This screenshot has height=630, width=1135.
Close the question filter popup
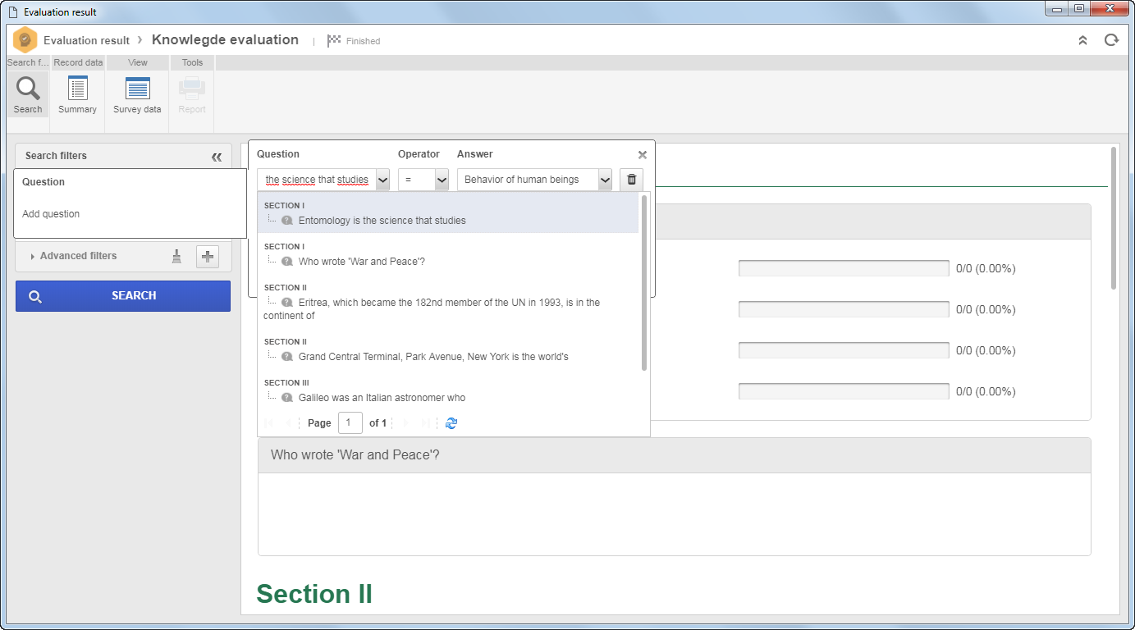[643, 154]
